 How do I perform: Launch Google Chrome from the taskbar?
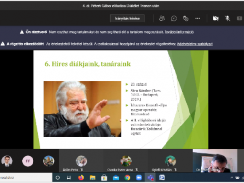pyautogui.click(x=127, y=178)
